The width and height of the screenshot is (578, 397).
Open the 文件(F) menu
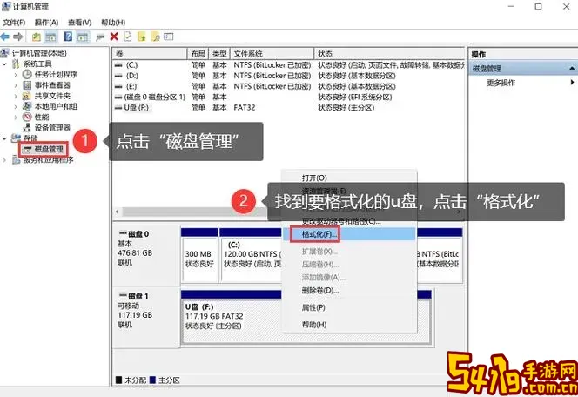tap(14, 23)
